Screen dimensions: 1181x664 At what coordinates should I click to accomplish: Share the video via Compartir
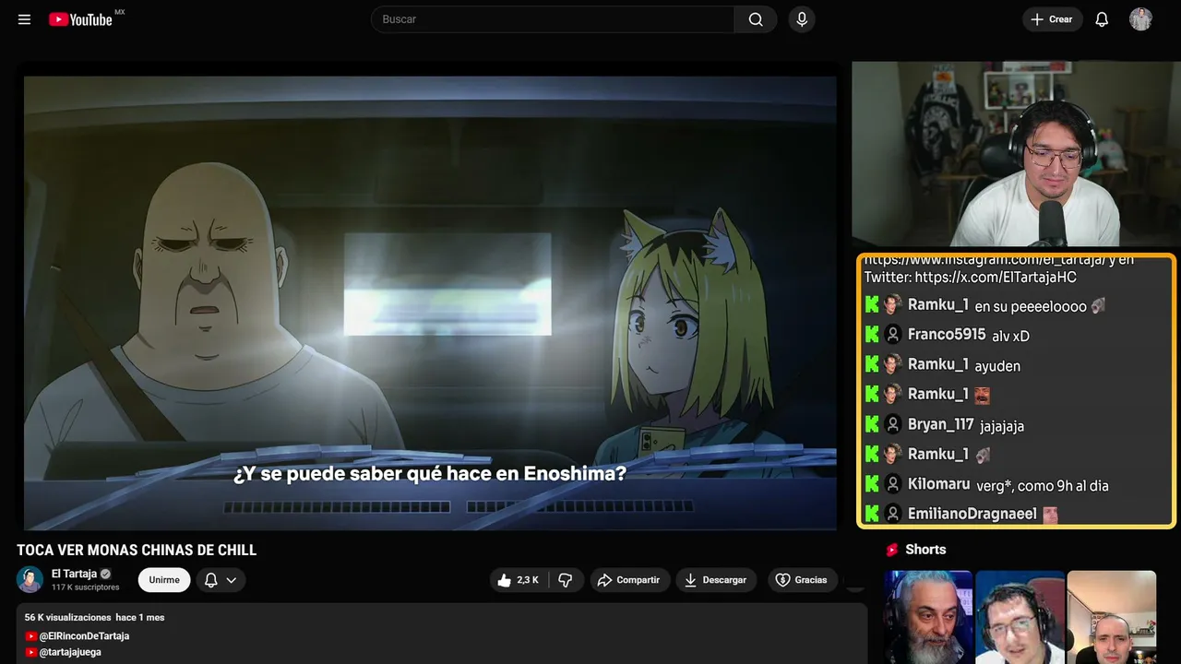pos(630,580)
